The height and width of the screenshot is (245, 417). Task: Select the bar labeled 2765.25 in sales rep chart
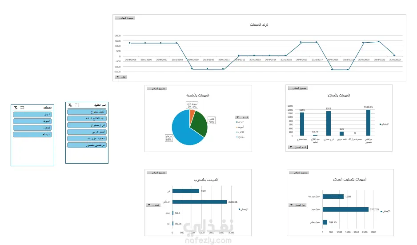coord(200,202)
